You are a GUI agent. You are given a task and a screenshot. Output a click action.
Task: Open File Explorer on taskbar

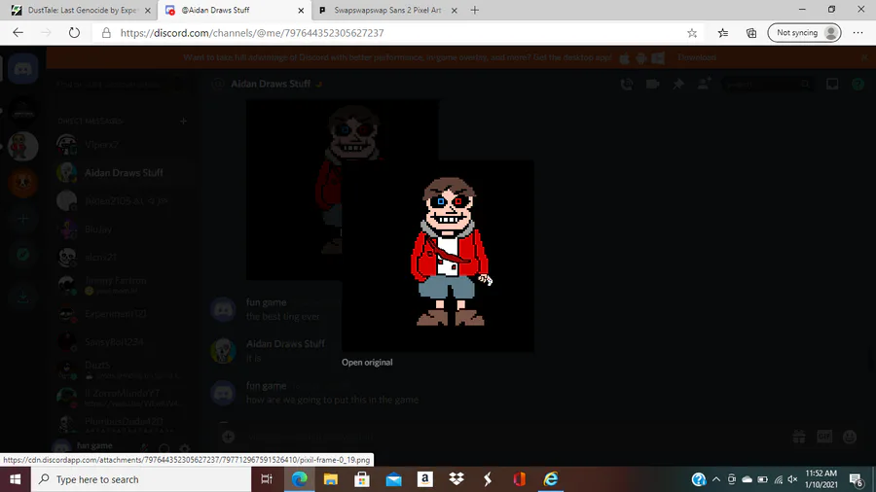(x=331, y=479)
